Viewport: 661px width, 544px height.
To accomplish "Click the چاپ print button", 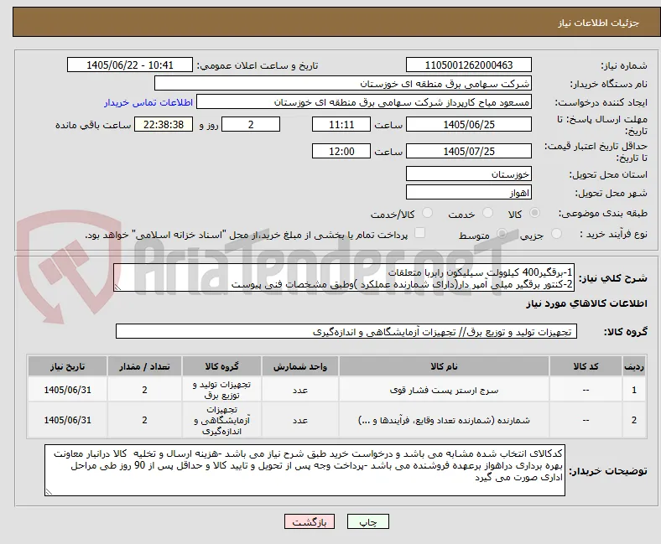I will pyautogui.click(x=368, y=522).
